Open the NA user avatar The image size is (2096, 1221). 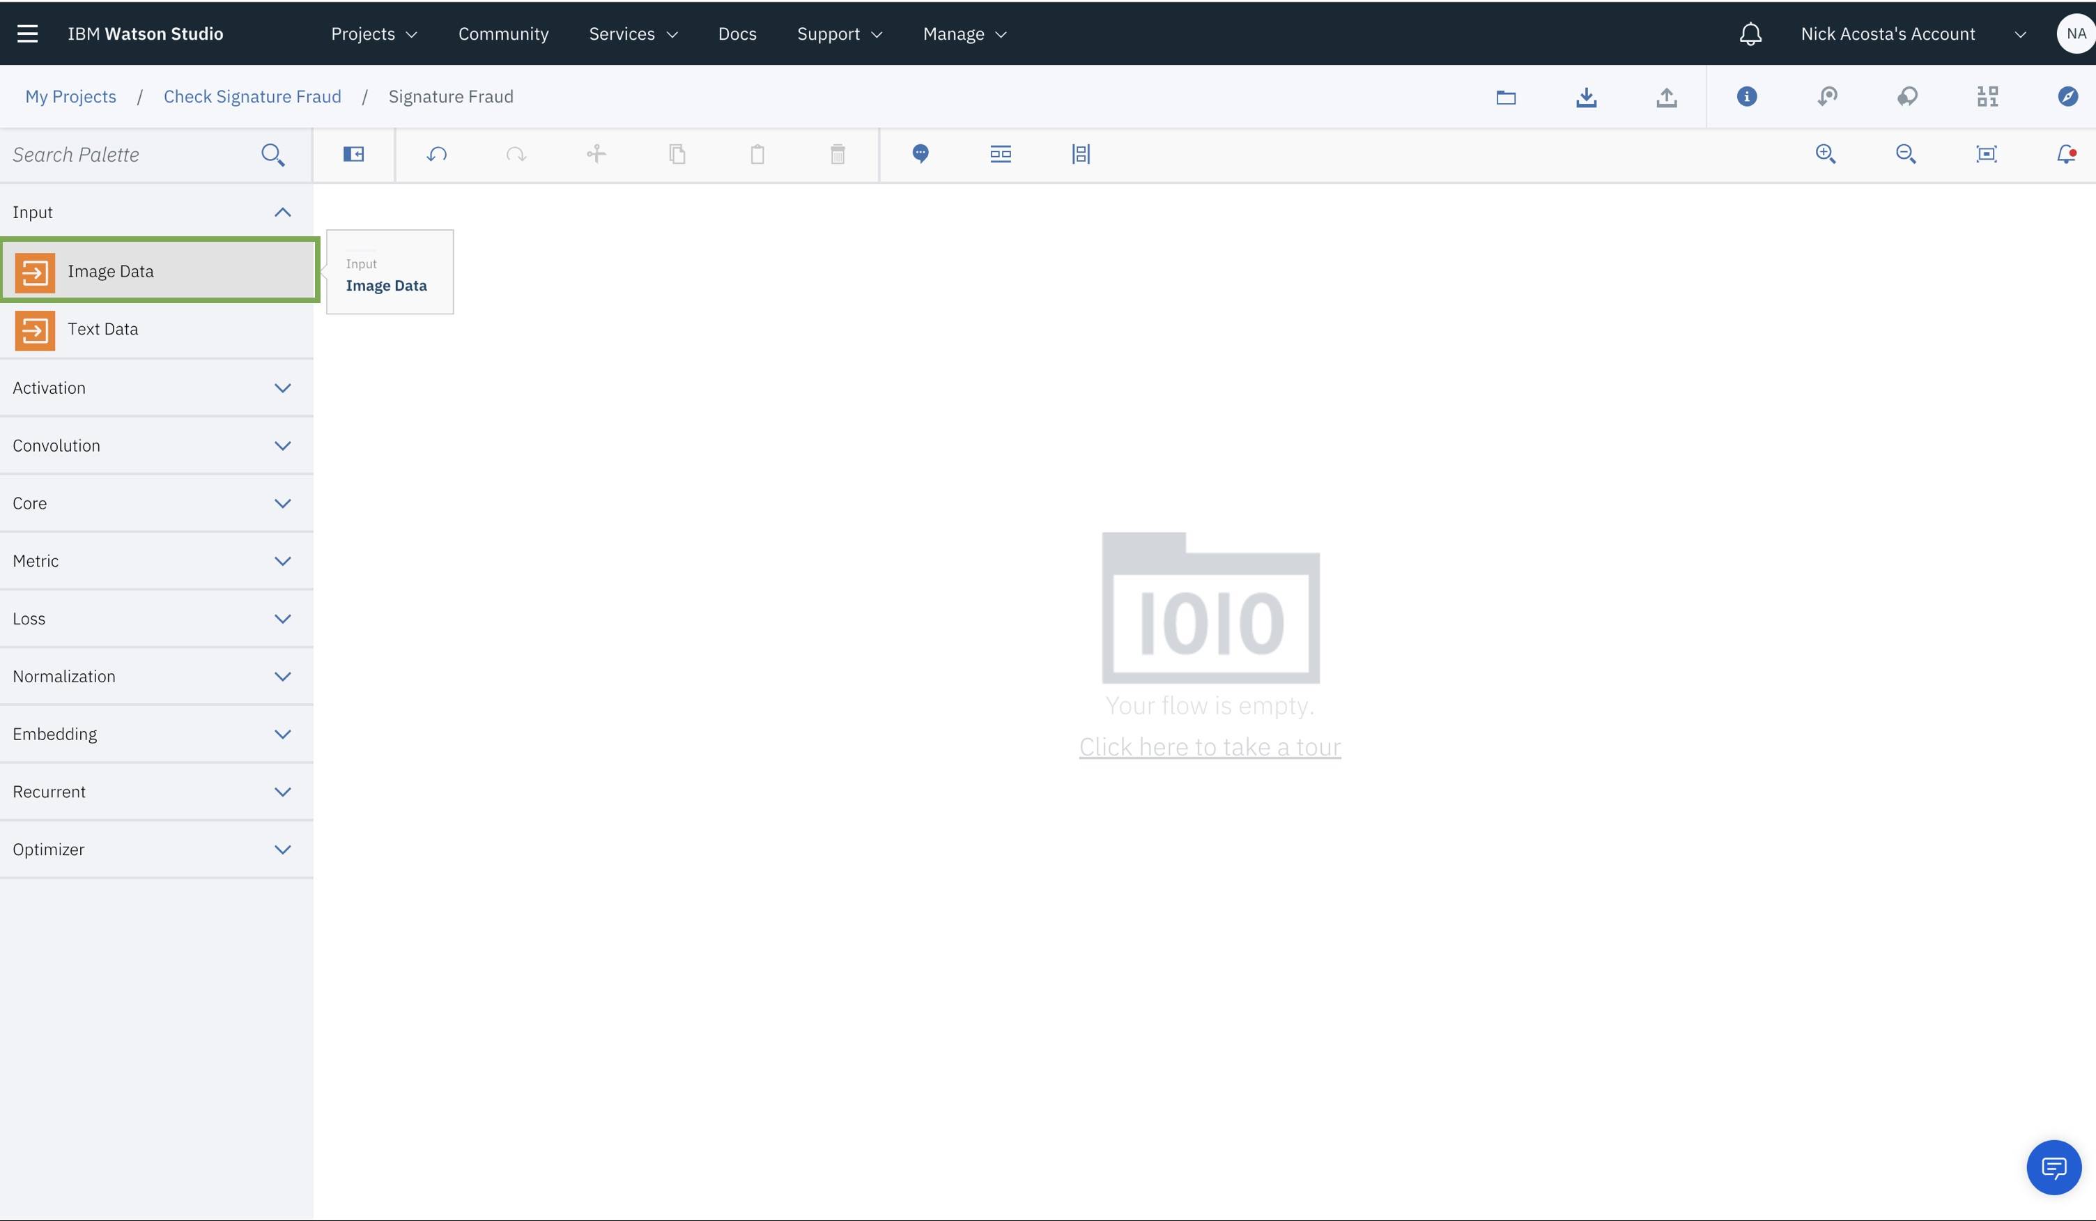point(2075,33)
